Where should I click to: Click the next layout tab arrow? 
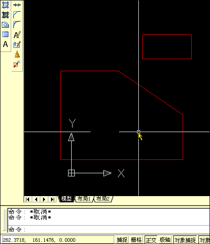44,199
